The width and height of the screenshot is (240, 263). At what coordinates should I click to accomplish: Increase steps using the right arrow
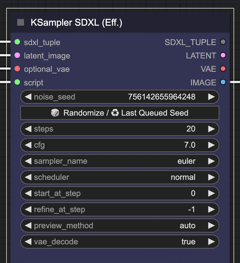click(x=211, y=129)
